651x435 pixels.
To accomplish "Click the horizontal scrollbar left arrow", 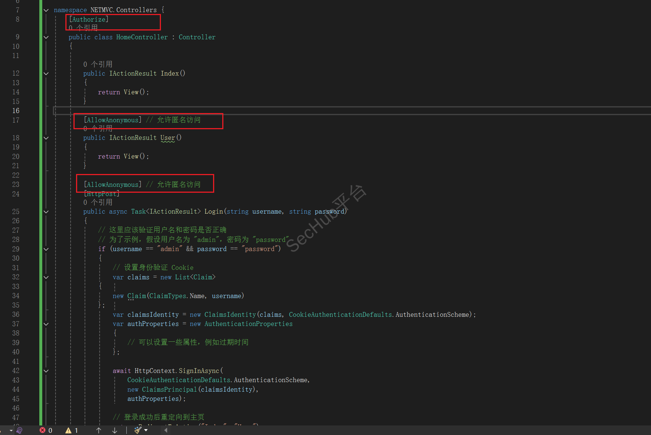I will [166, 430].
